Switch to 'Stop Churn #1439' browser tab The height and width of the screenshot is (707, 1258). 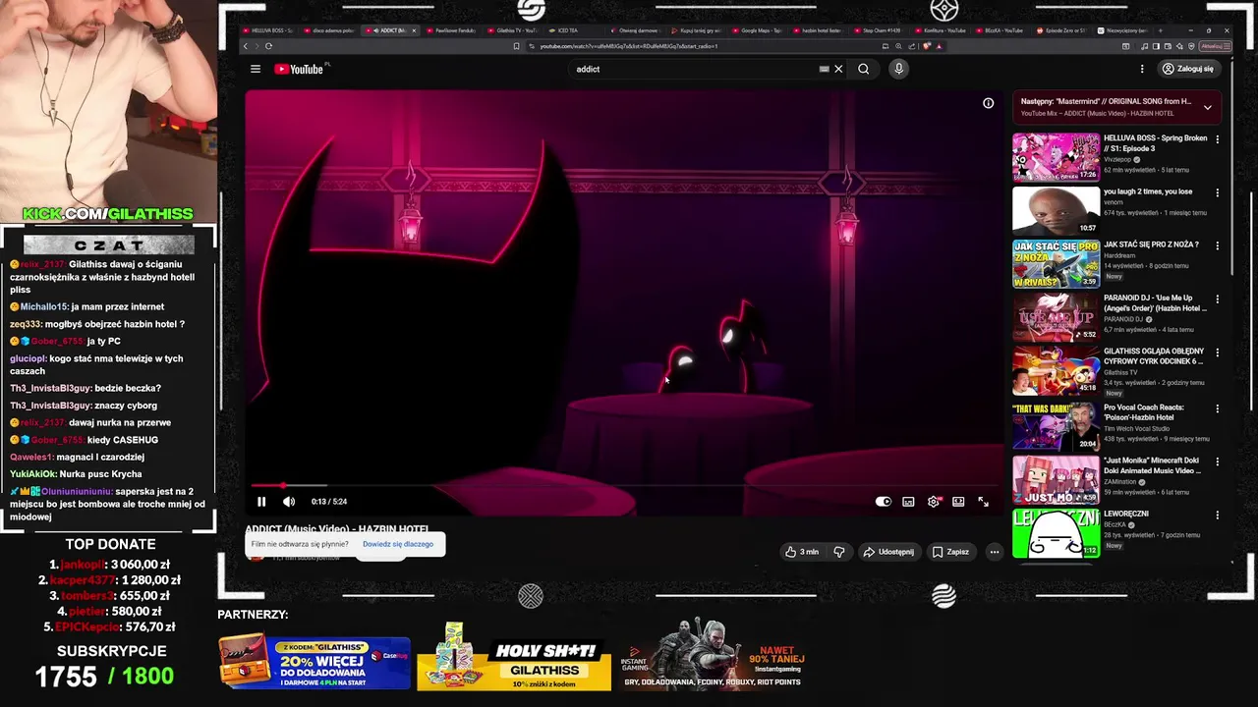[x=879, y=30]
